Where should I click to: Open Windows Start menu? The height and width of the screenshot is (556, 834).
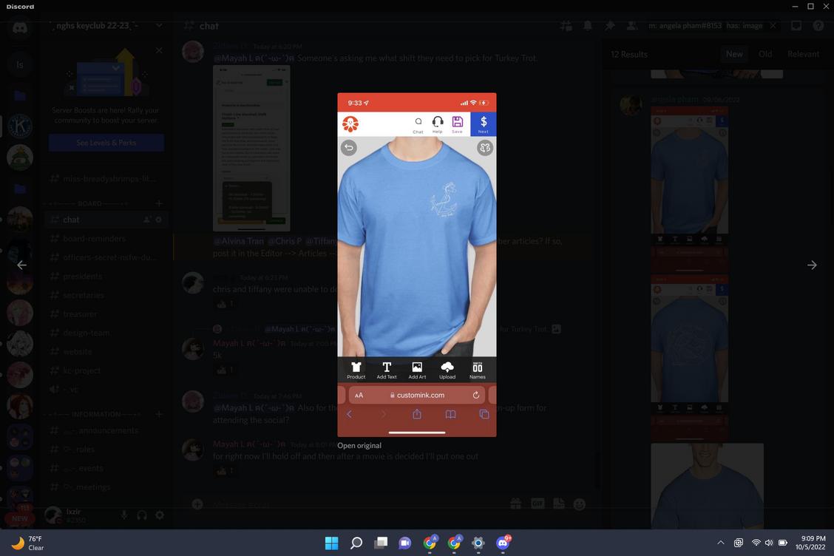pos(331,543)
